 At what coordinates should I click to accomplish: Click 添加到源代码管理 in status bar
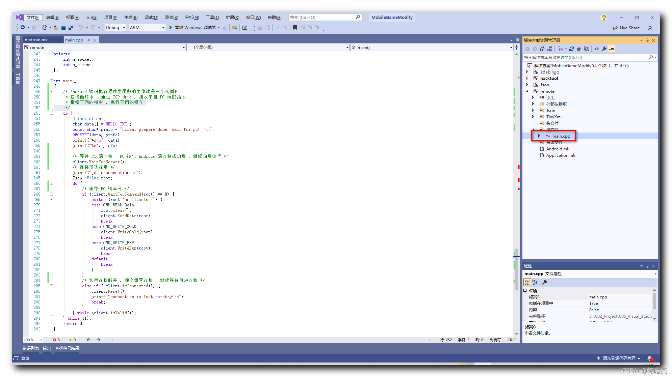click(619, 358)
